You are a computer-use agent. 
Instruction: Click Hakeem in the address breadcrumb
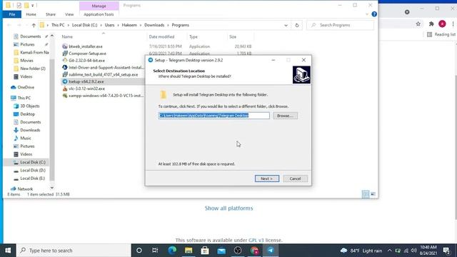tap(129, 25)
